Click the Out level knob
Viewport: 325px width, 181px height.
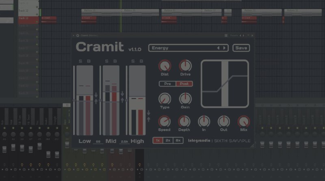coord(224,122)
